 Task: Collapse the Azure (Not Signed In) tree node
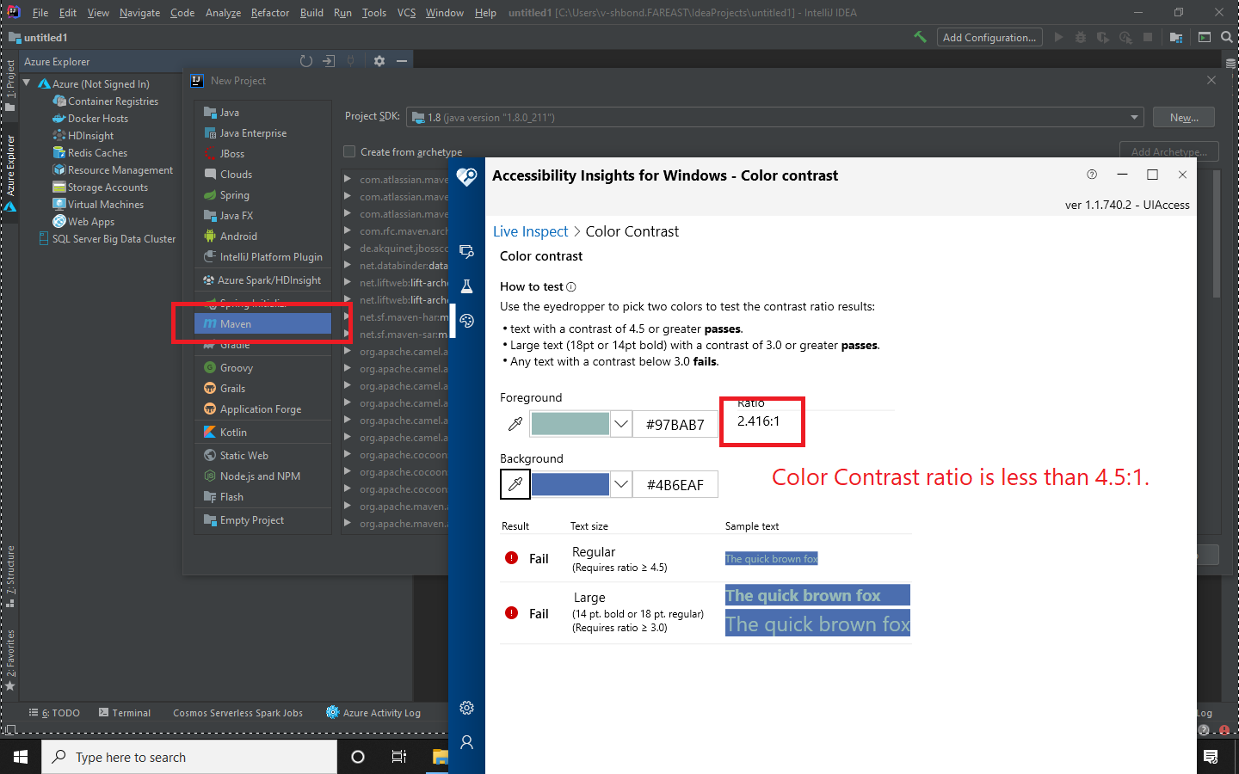tap(26, 83)
